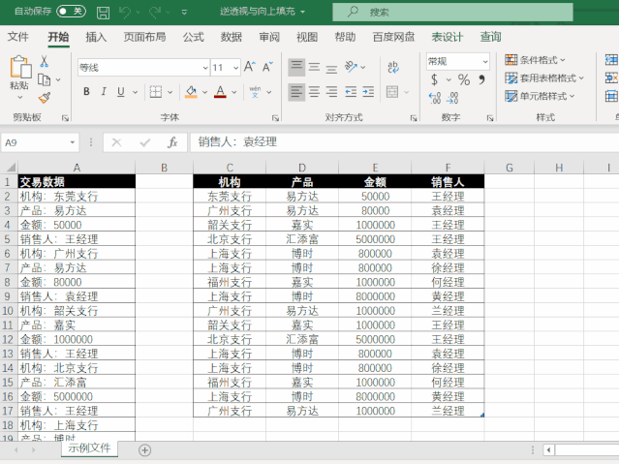Switch to the 表设计 ribbon tab
Image resolution: width=619 pixels, height=464 pixels.
[447, 37]
